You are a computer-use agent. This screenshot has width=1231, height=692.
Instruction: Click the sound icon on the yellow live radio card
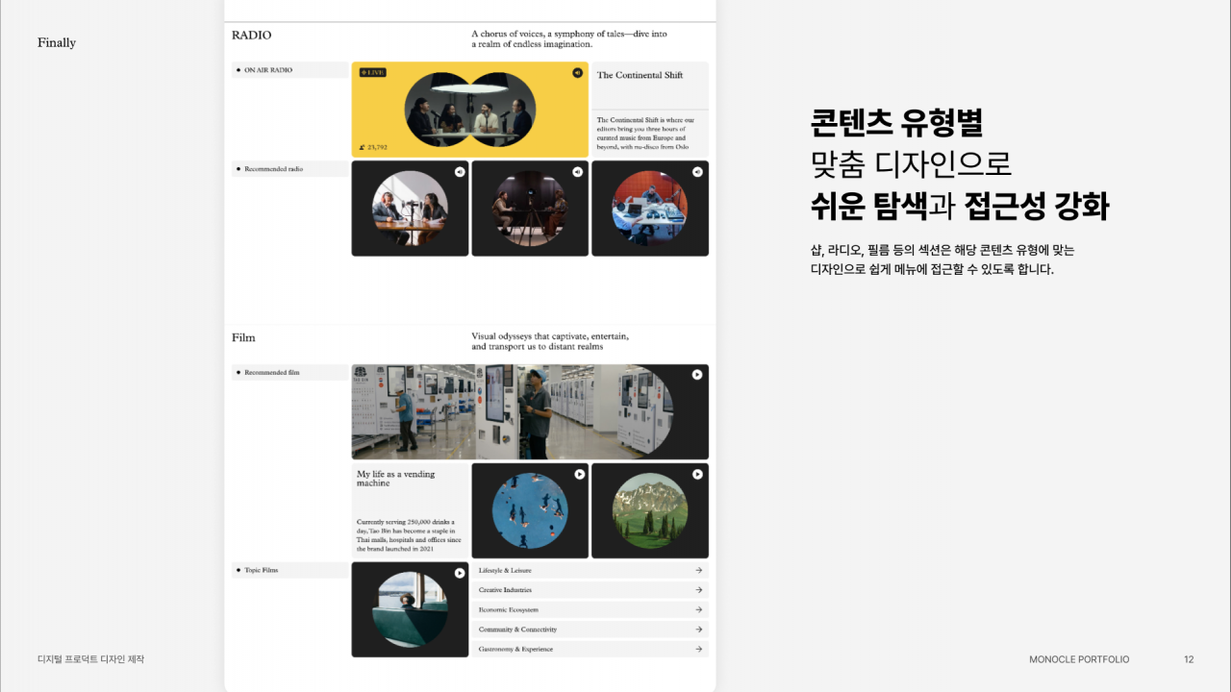pyautogui.click(x=577, y=72)
